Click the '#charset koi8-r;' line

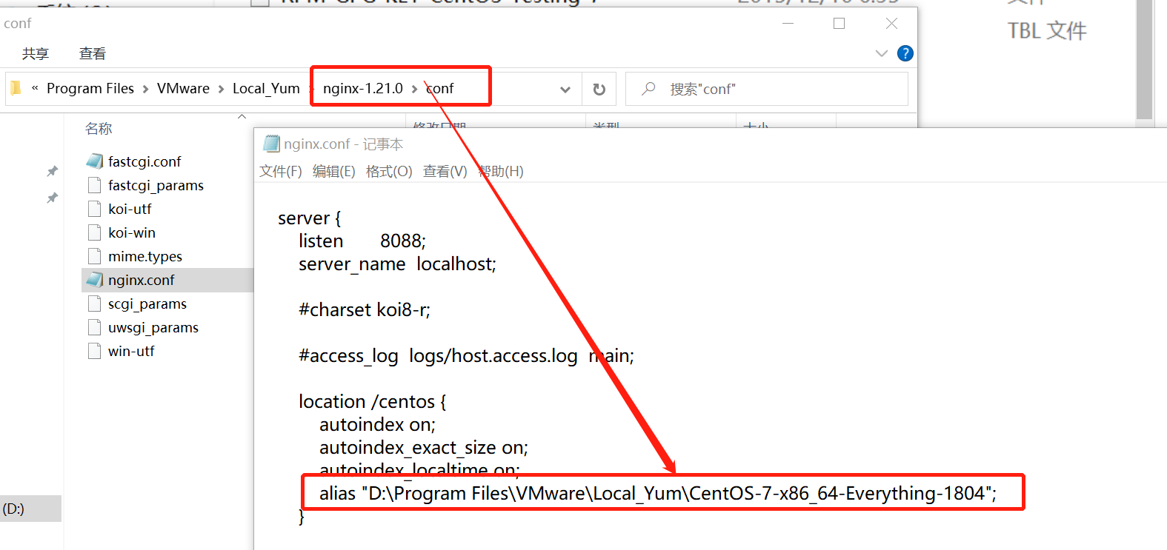pos(365,309)
